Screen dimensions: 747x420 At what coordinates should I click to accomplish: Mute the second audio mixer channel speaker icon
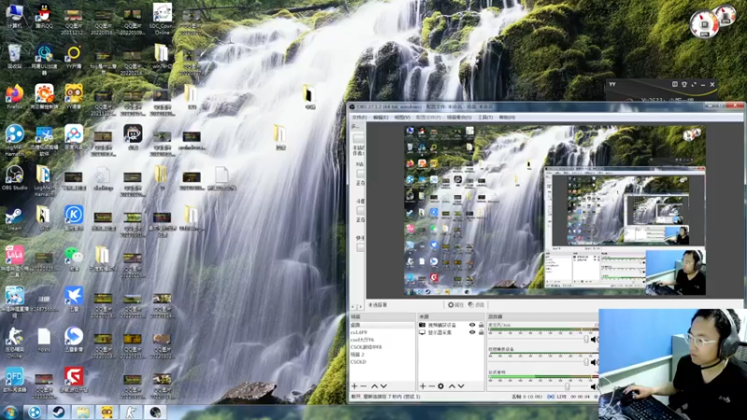(594, 362)
